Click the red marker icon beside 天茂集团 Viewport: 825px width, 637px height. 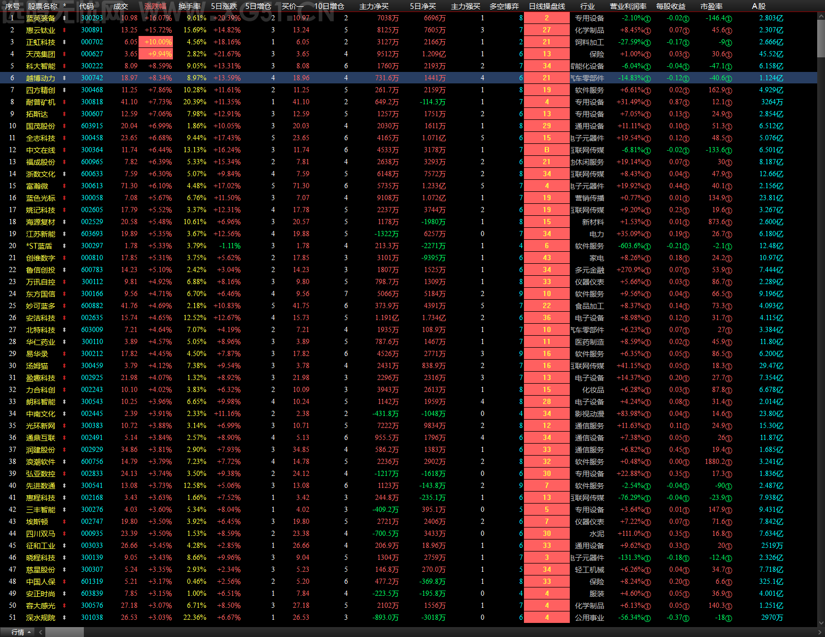pos(65,54)
